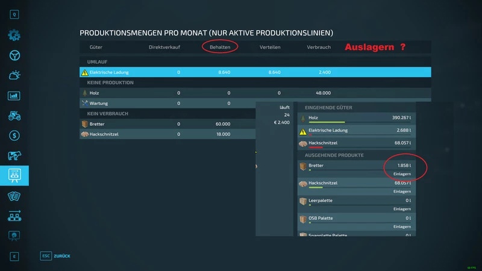
Task: Open the price statistics chart page
Action: click(14, 96)
